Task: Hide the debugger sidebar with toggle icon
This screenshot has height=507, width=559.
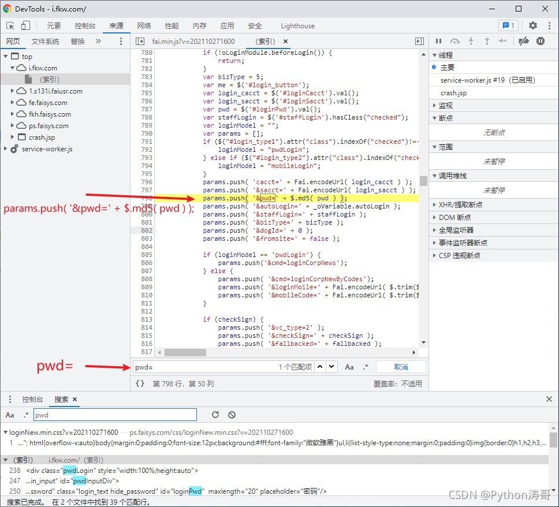Action: click(x=420, y=42)
